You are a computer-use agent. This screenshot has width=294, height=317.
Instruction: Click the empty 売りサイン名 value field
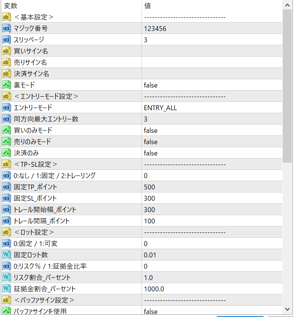pyautogui.click(x=212, y=62)
